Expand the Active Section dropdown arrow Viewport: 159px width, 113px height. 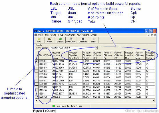coord(96,48)
